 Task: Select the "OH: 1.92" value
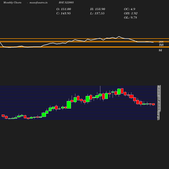coord(131,14)
